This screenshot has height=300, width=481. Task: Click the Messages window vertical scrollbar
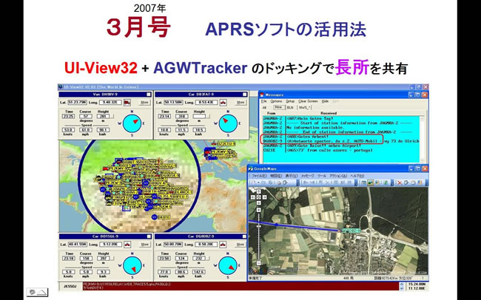pyautogui.click(x=423, y=138)
